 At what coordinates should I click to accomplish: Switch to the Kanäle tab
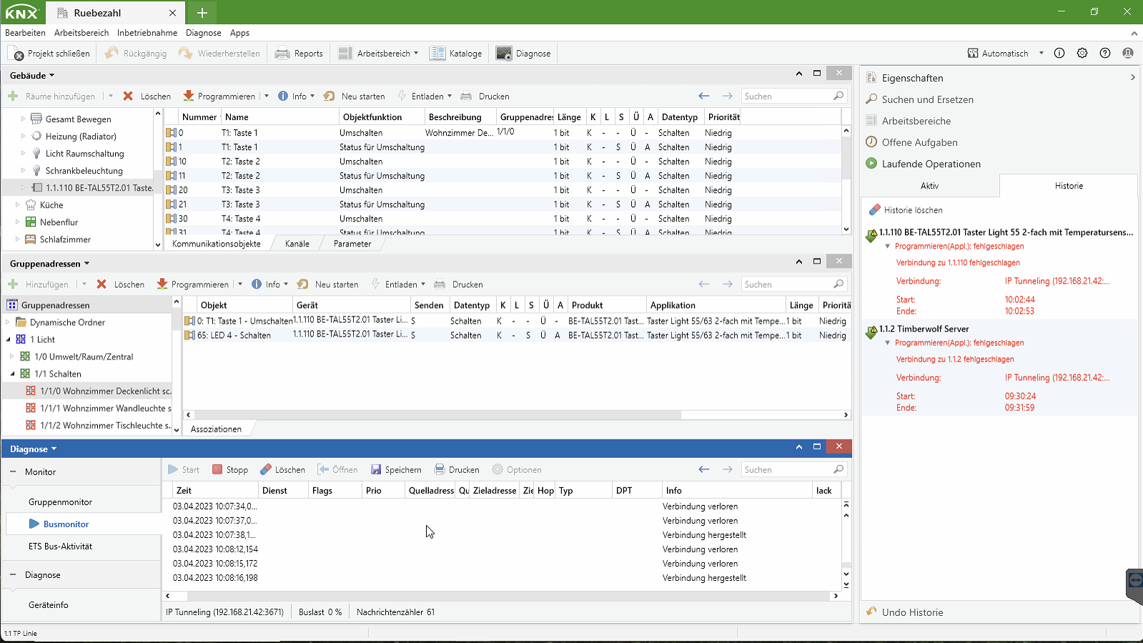click(x=297, y=244)
